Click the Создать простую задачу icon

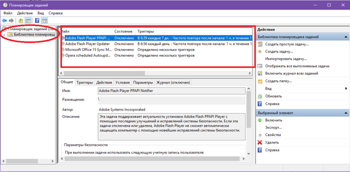coord(260,45)
